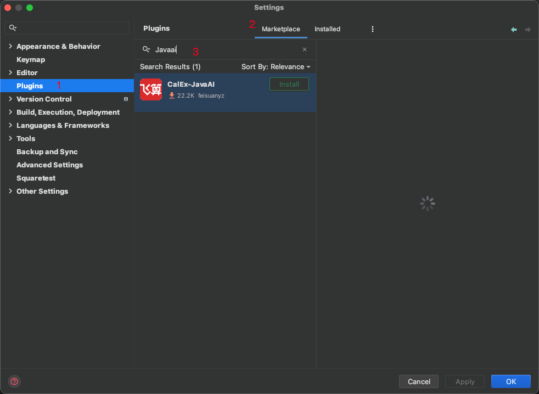Viewport: 539px width, 394px height.
Task: Click the plugin search field containing Javaai
Action: point(225,49)
